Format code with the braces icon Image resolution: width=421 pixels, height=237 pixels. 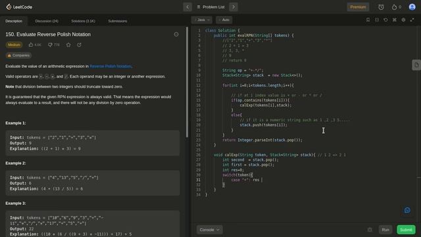point(377,20)
